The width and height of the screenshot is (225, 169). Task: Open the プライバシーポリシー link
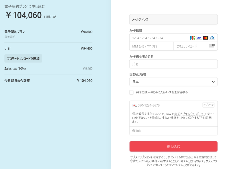[x=193, y=114]
